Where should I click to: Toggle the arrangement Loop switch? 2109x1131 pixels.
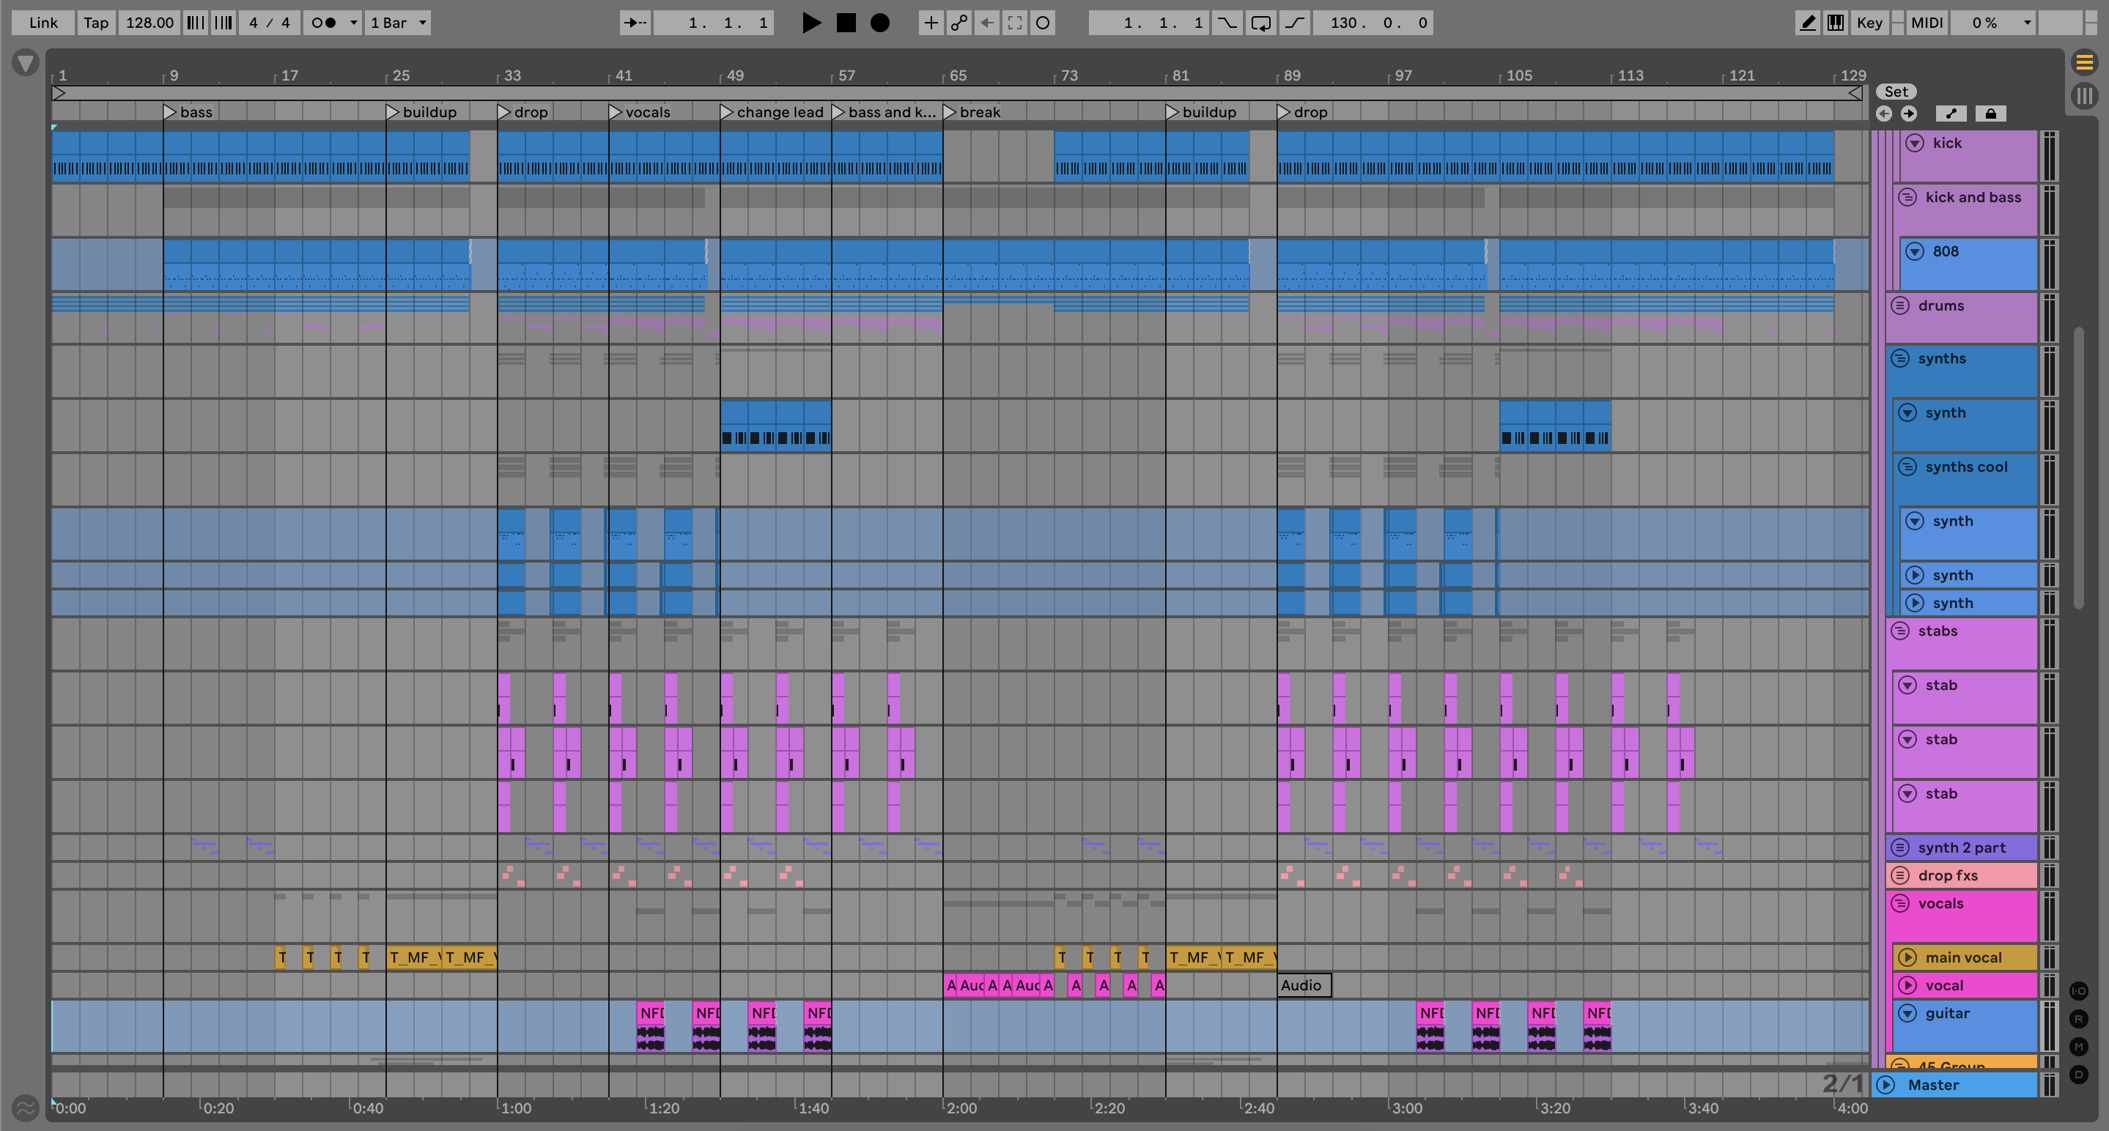point(1261,23)
